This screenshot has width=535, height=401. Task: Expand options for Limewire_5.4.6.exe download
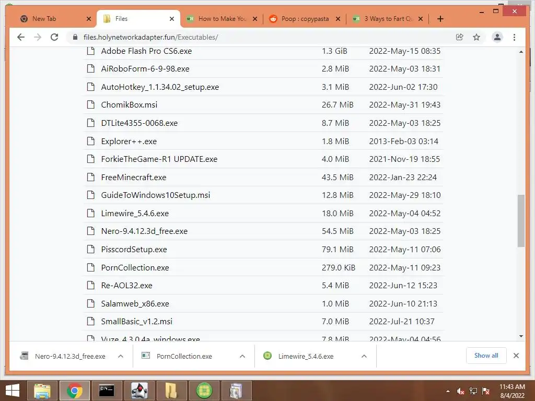[x=364, y=356]
